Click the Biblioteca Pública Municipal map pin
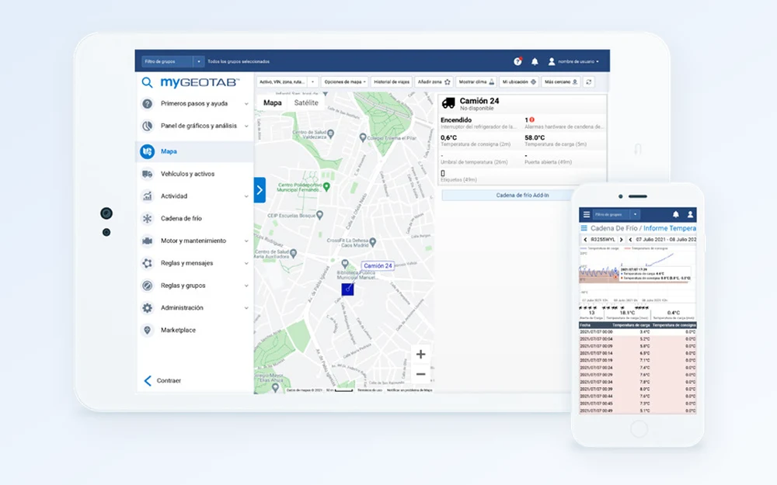Screen dimensions: 777x485 tap(344, 264)
